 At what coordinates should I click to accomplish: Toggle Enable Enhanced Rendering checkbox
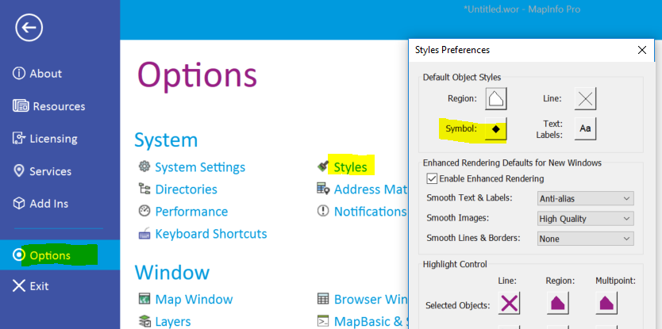433,178
